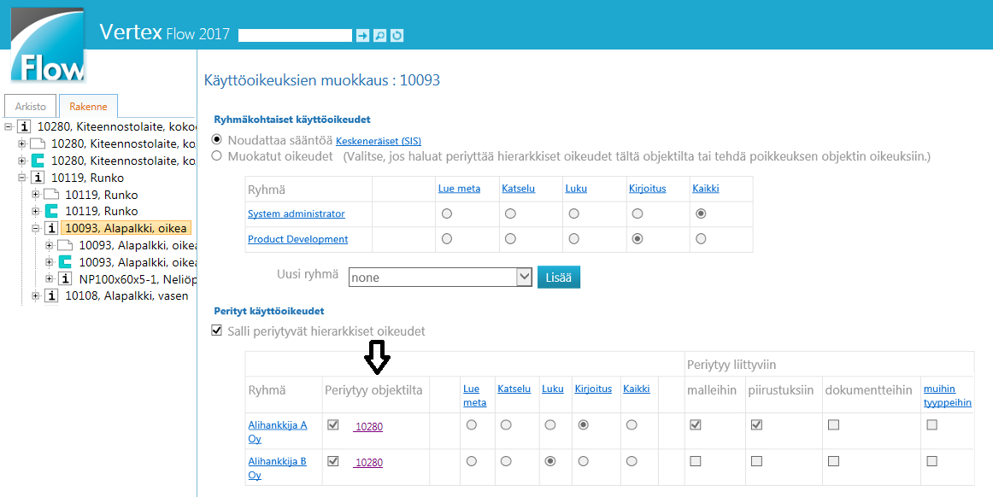Viewport: 993px width, 497px height.
Task: Set Product Development to Kaikki permission
Action: 701,239
